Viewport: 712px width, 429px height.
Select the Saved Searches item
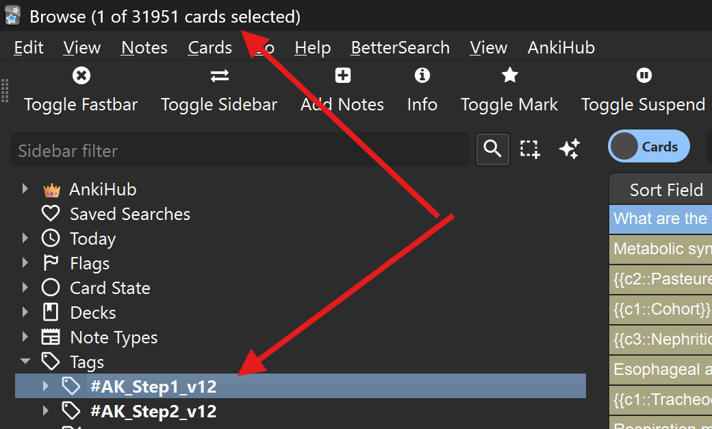[x=129, y=214]
